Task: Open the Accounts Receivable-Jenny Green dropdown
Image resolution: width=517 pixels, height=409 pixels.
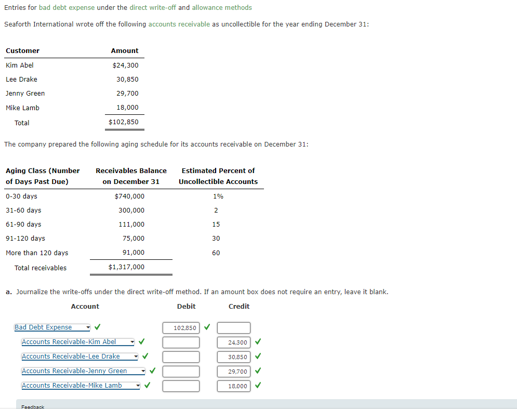Action: click(x=142, y=371)
